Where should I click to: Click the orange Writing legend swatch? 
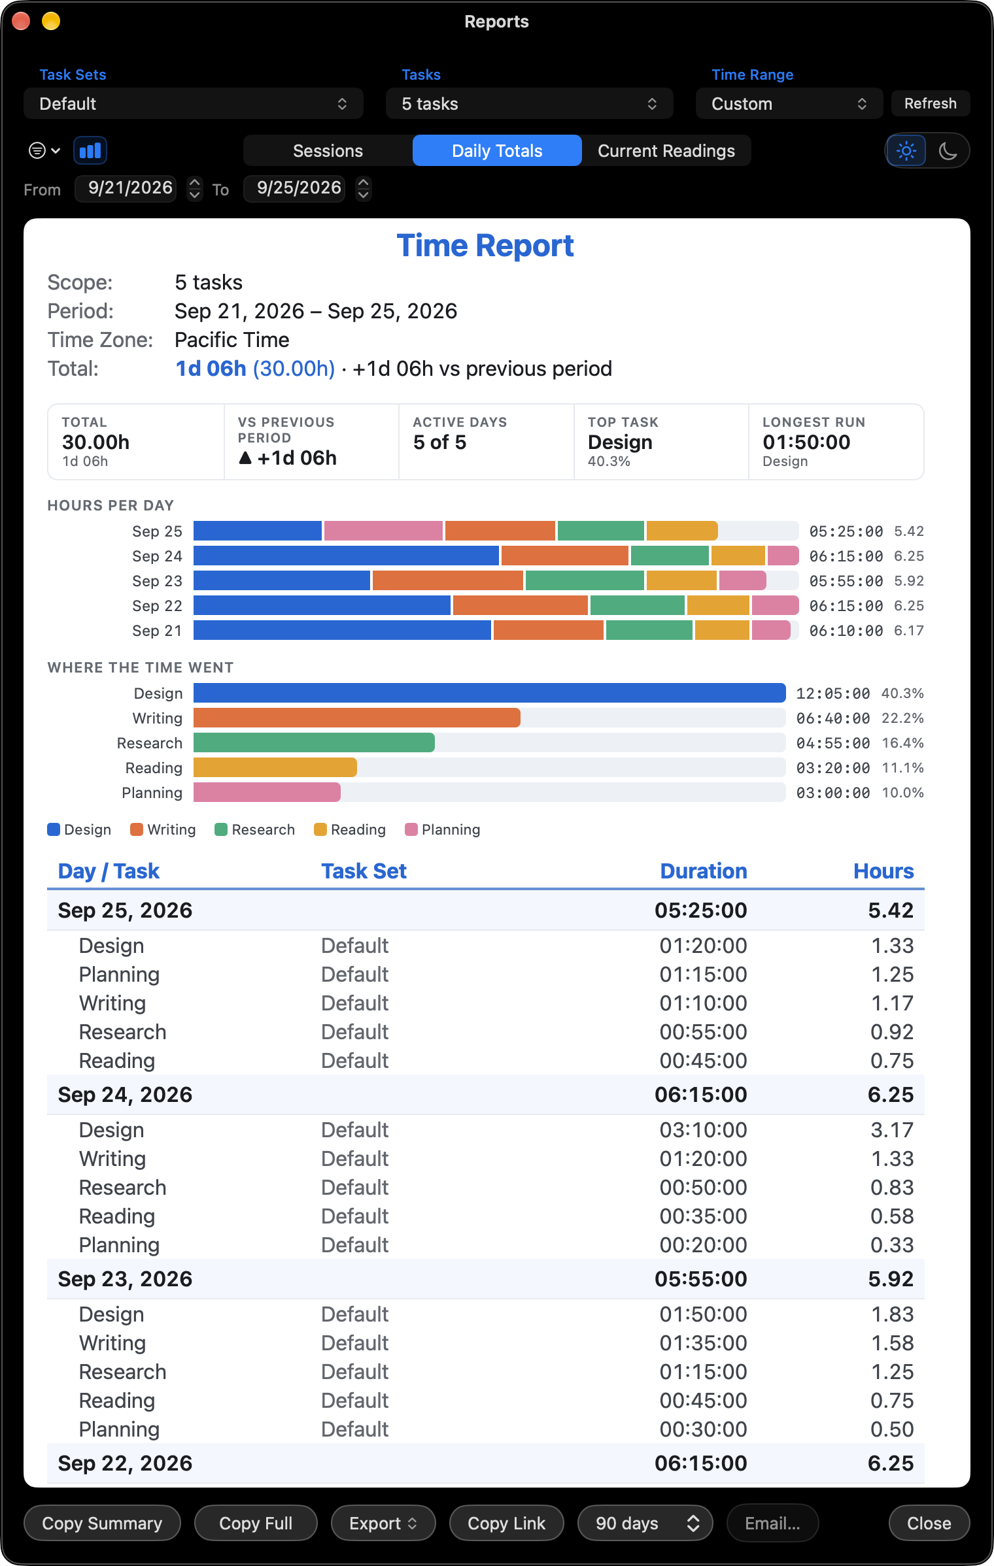coord(137,829)
